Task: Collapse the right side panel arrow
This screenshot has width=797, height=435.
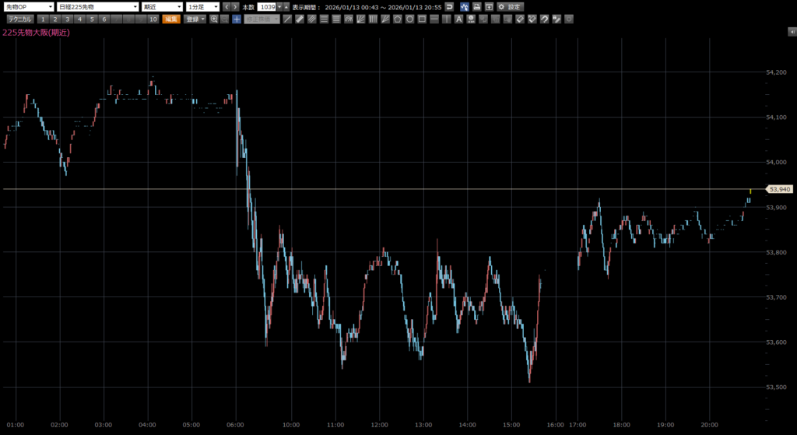Action: point(792,31)
